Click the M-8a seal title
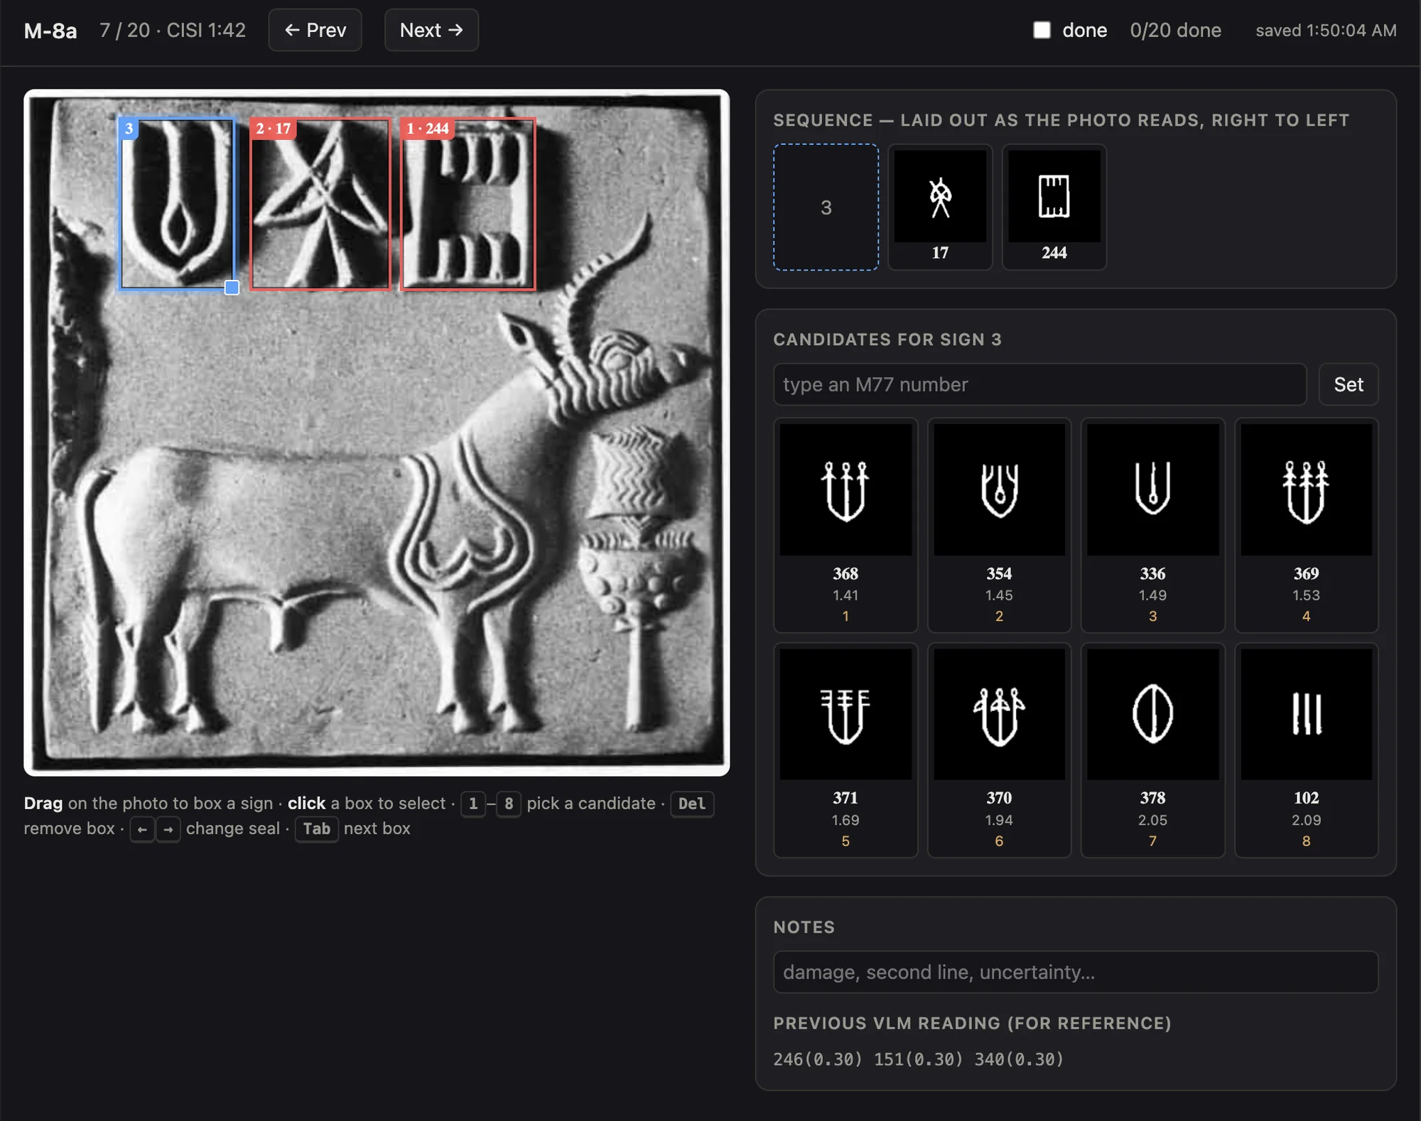This screenshot has height=1121, width=1421. tap(50, 31)
